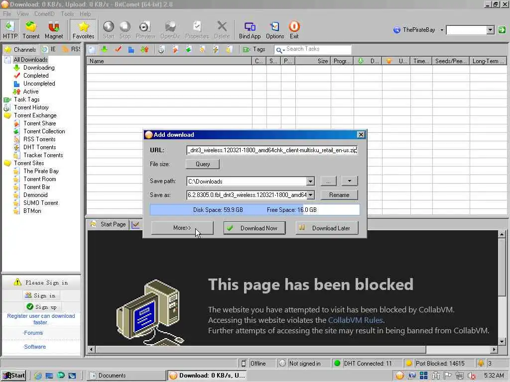Click the yellow Port Blocked indicator
The image size is (510, 382).
point(409,363)
